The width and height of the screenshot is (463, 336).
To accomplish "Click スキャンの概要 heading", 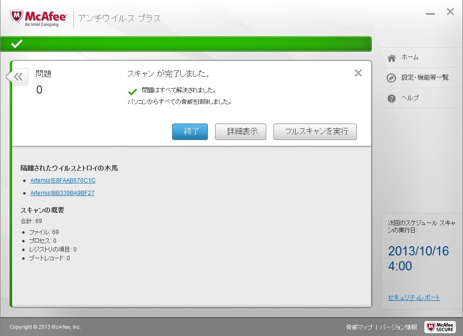I will [x=42, y=210].
